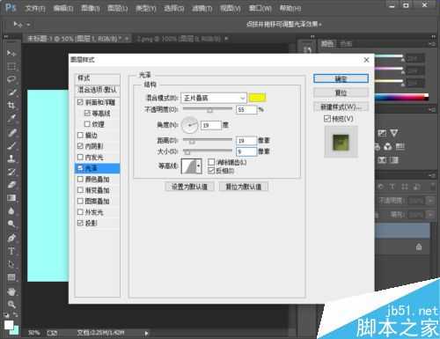The width and height of the screenshot is (440, 339).
Task: Open the tool preset dropdown in options bar
Action: pyautogui.click(x=28, y=25)
